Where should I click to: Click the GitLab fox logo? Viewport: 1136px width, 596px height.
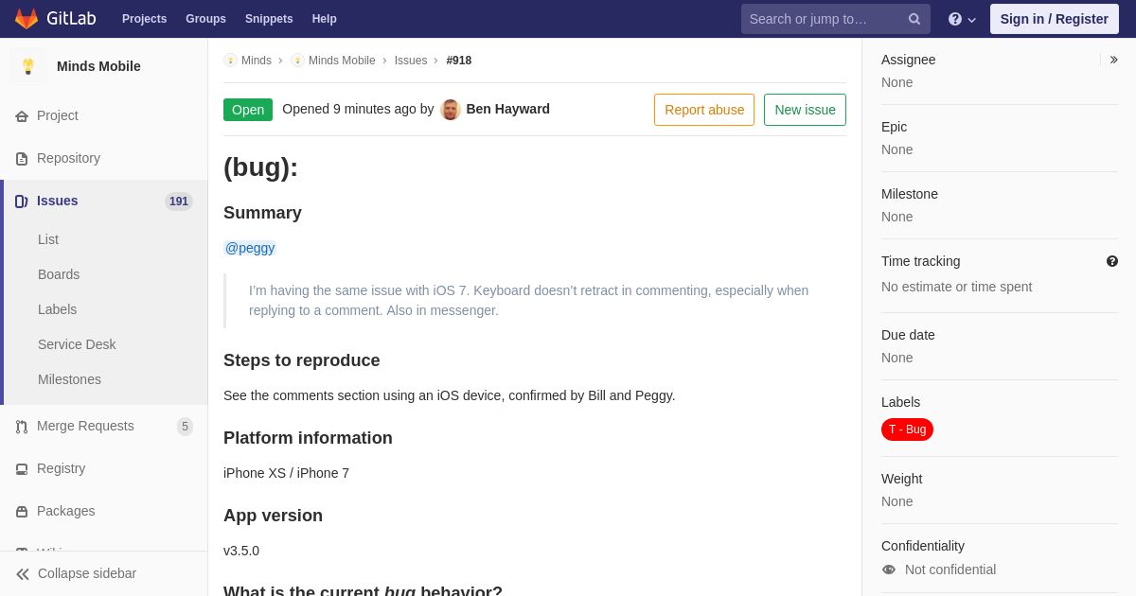[27, 19]
